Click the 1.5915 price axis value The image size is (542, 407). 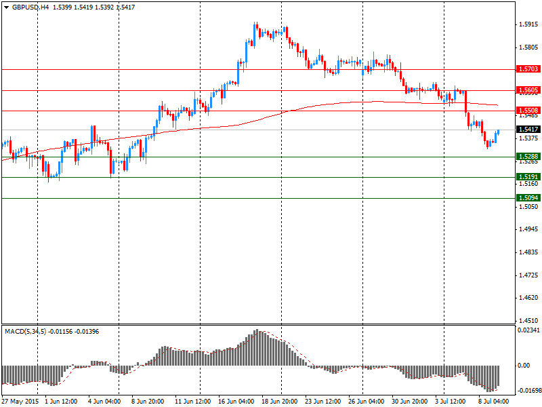pyautogui.click(x=529, y=24)
